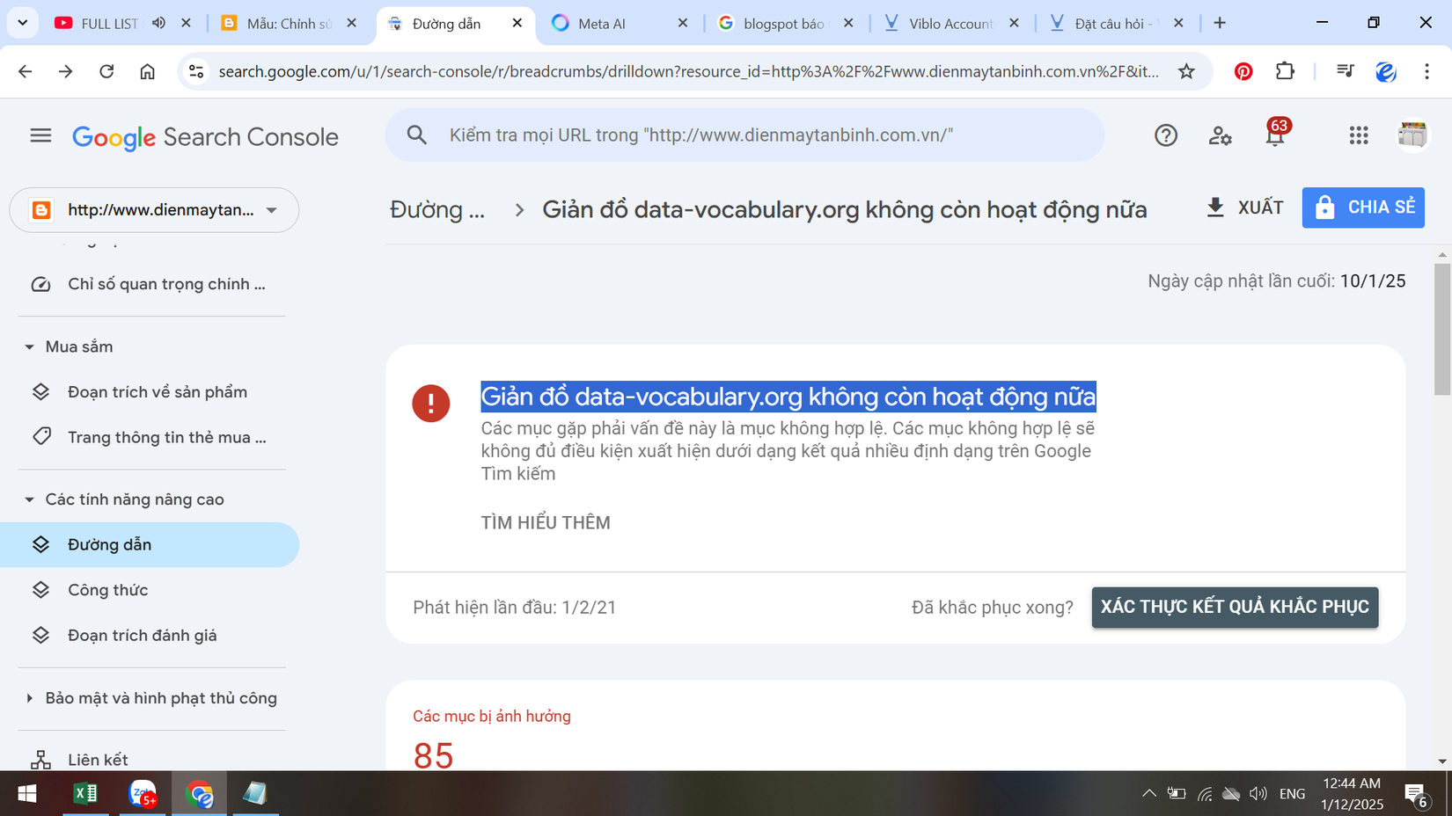The image size is (1452, 816).
Task: Open the taskbar clock and date
Action: click(1352, 794)
